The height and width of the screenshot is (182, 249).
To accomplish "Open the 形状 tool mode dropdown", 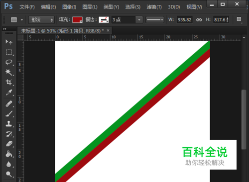I will pyautogui.click(x=41, y=20).
